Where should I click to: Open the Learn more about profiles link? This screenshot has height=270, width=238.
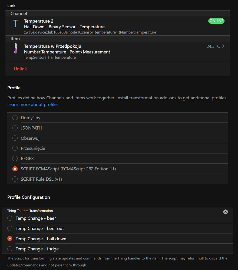coord(33,104)
